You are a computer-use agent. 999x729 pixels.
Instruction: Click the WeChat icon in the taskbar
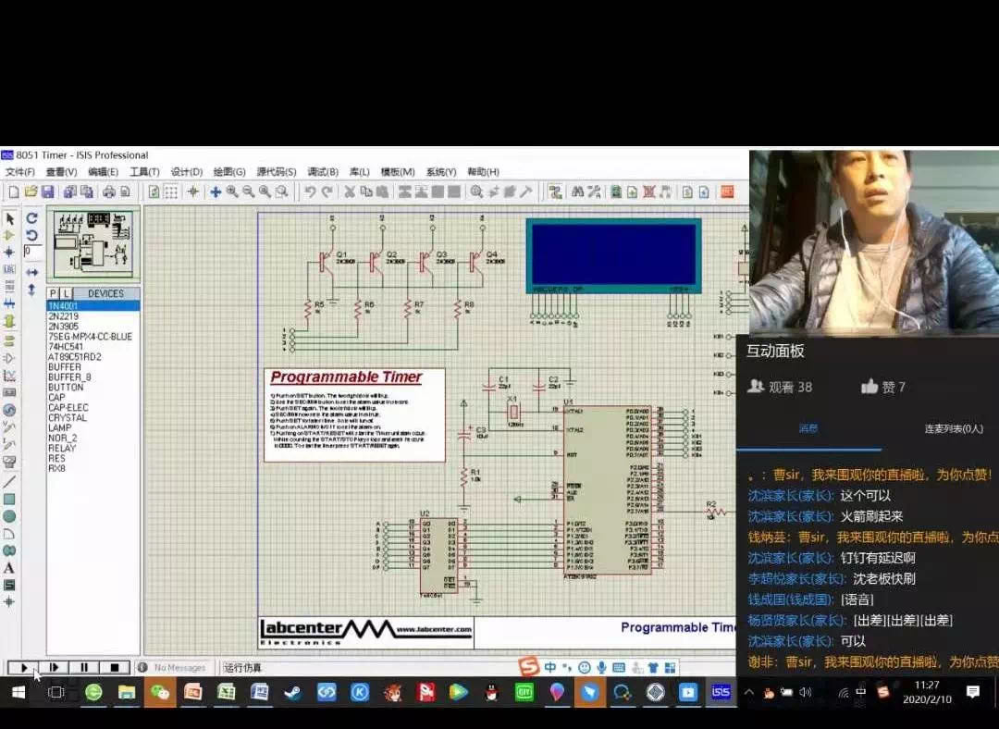(x=160, y=692)
